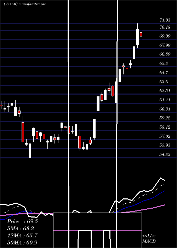Screen dimensions: 177x248
Task: Select the 65.8 price level label
Action: click(164, 63)
